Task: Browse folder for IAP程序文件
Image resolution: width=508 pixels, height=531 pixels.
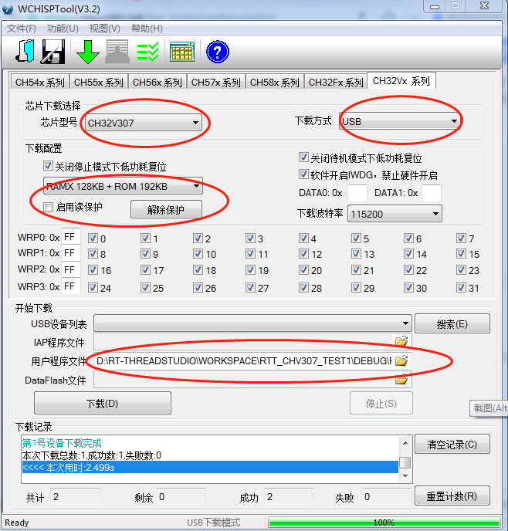Action: 401,341
